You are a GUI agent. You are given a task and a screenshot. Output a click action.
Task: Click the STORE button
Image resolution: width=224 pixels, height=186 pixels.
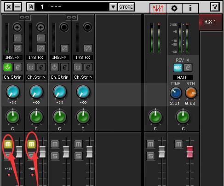tap(126, 7)
